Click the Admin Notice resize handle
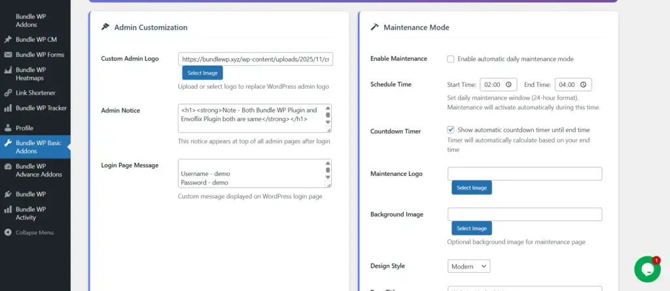 pyautogui.click(x=328, y=129)
